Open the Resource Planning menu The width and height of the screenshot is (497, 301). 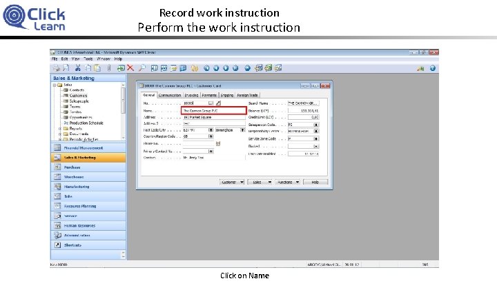[88, 206]
